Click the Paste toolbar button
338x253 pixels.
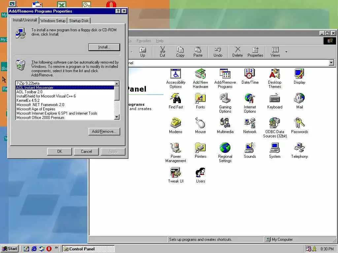(198, 52)
